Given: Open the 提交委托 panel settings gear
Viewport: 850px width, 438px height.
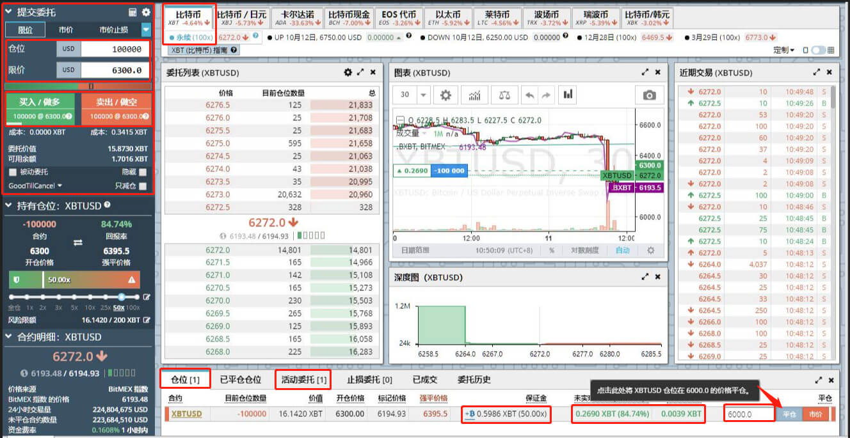Looking at the screenshot, I should tap(146, 12).
